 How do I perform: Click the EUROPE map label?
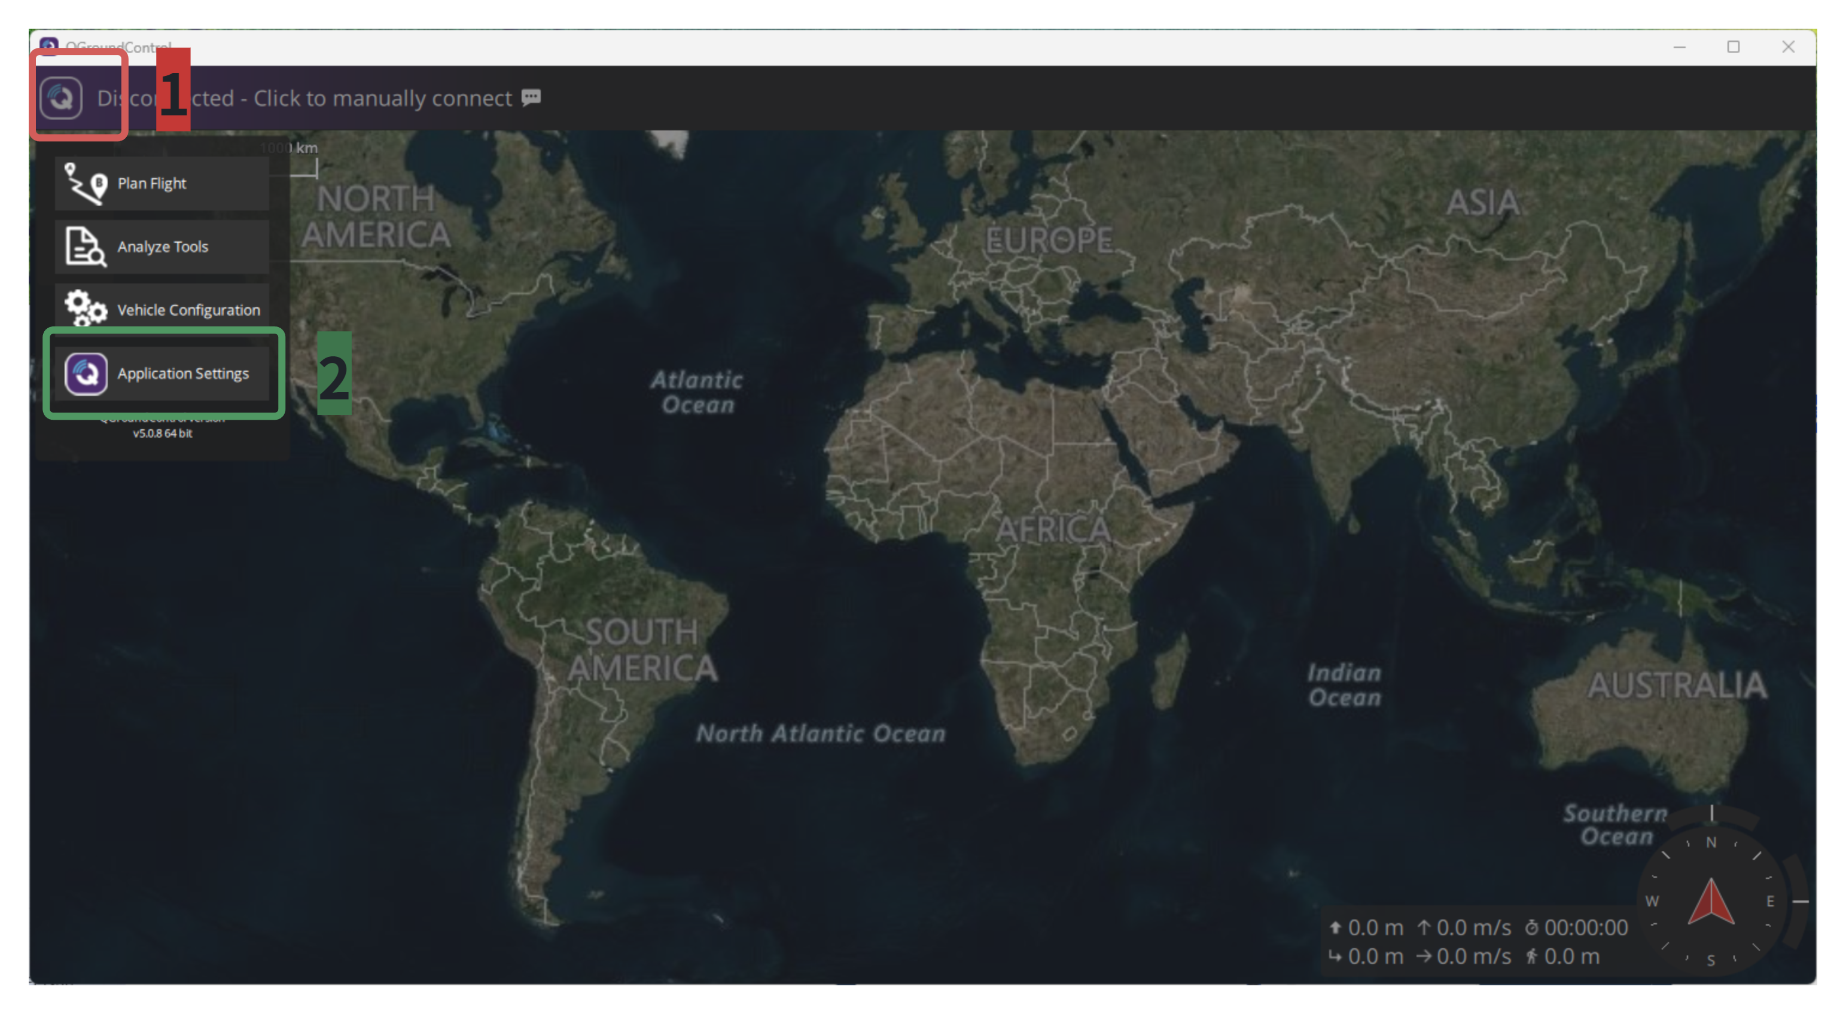(1049, 240)
